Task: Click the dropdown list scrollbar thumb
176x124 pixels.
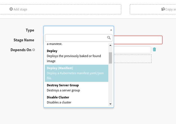Action: click(x=110, y=58)
